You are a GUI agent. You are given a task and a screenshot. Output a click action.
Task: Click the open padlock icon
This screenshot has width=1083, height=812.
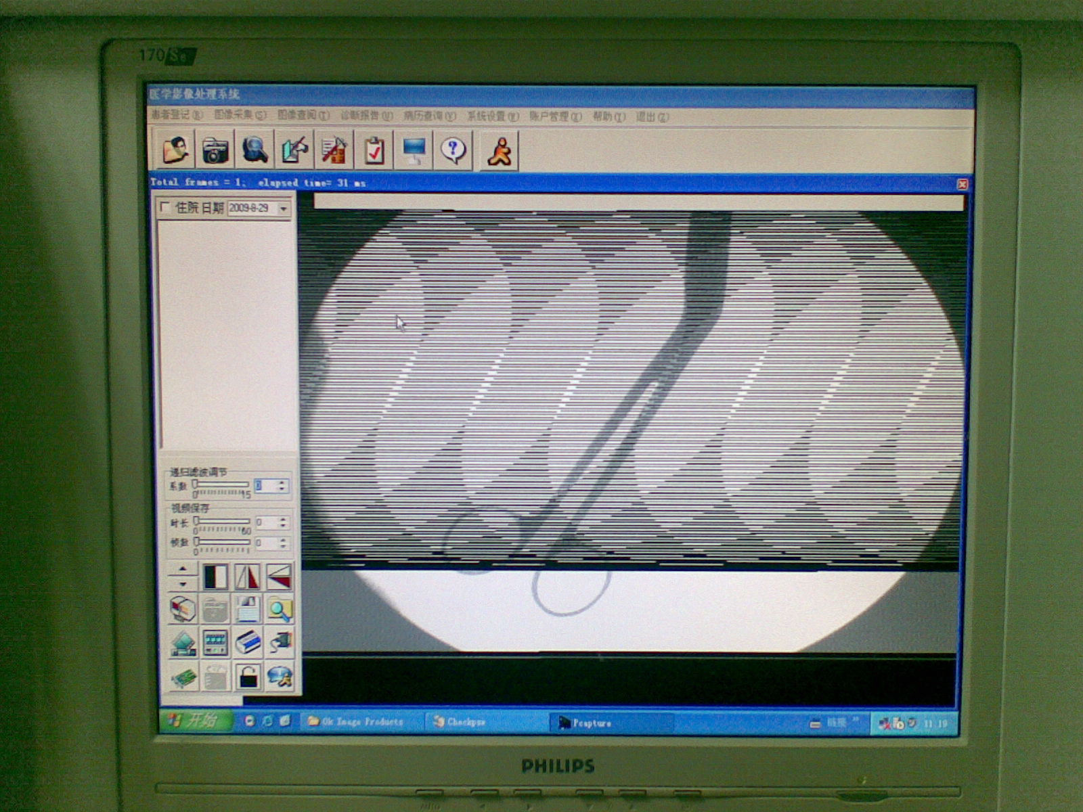coord(248,676)
